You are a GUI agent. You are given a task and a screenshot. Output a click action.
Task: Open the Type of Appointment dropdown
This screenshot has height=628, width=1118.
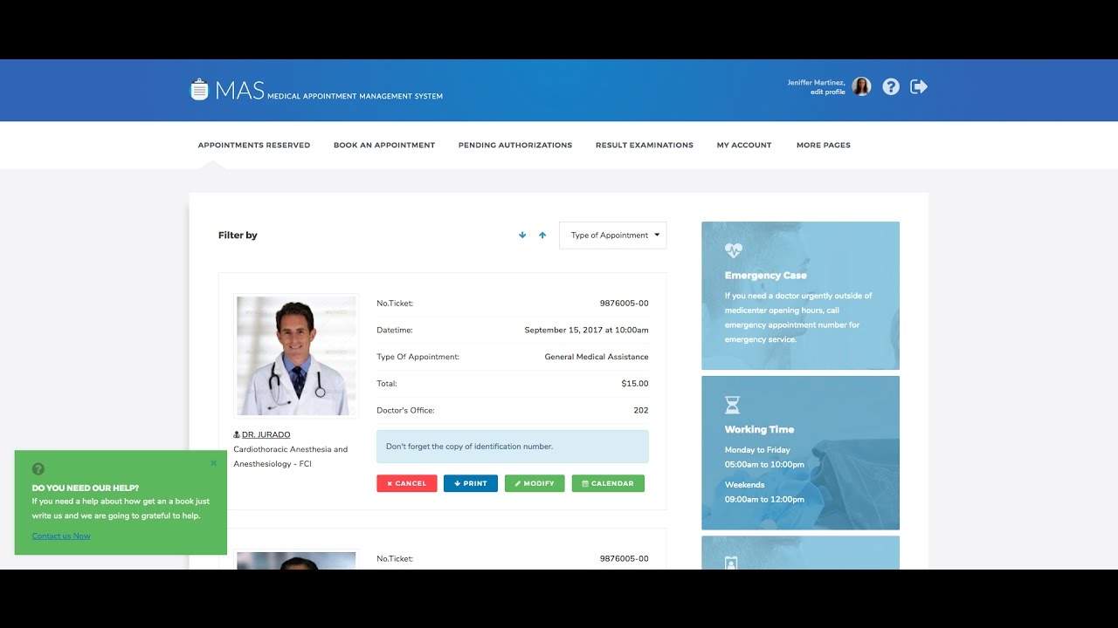tap(612, 235)
